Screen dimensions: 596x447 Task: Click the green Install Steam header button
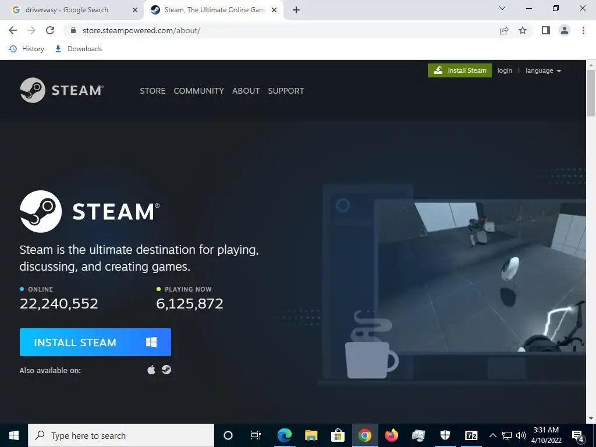pos(460,70)
